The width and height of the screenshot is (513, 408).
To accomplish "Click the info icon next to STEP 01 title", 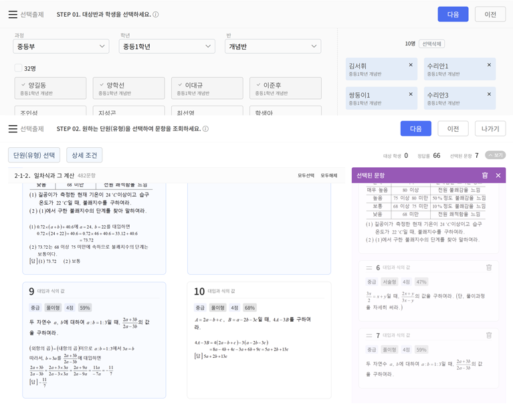I will [x=156, y=14].
